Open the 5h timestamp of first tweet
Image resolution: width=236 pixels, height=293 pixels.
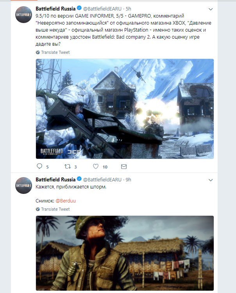tap(129, 9)
